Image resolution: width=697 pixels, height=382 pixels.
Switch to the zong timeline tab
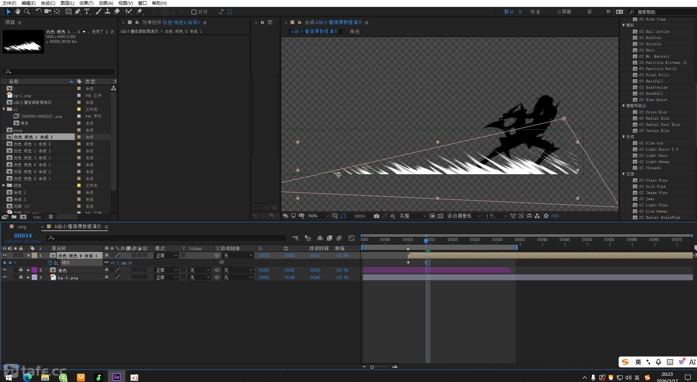click(x=22, y=227)
